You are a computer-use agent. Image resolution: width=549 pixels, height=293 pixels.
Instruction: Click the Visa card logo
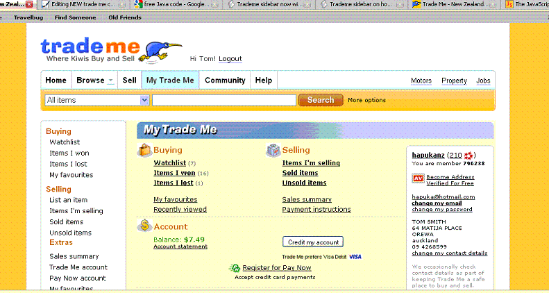pyautogui.click(x=355, y=257)
